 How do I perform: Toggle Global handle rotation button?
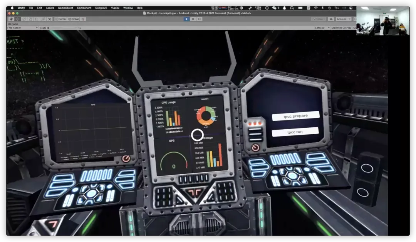pos(74,19)
